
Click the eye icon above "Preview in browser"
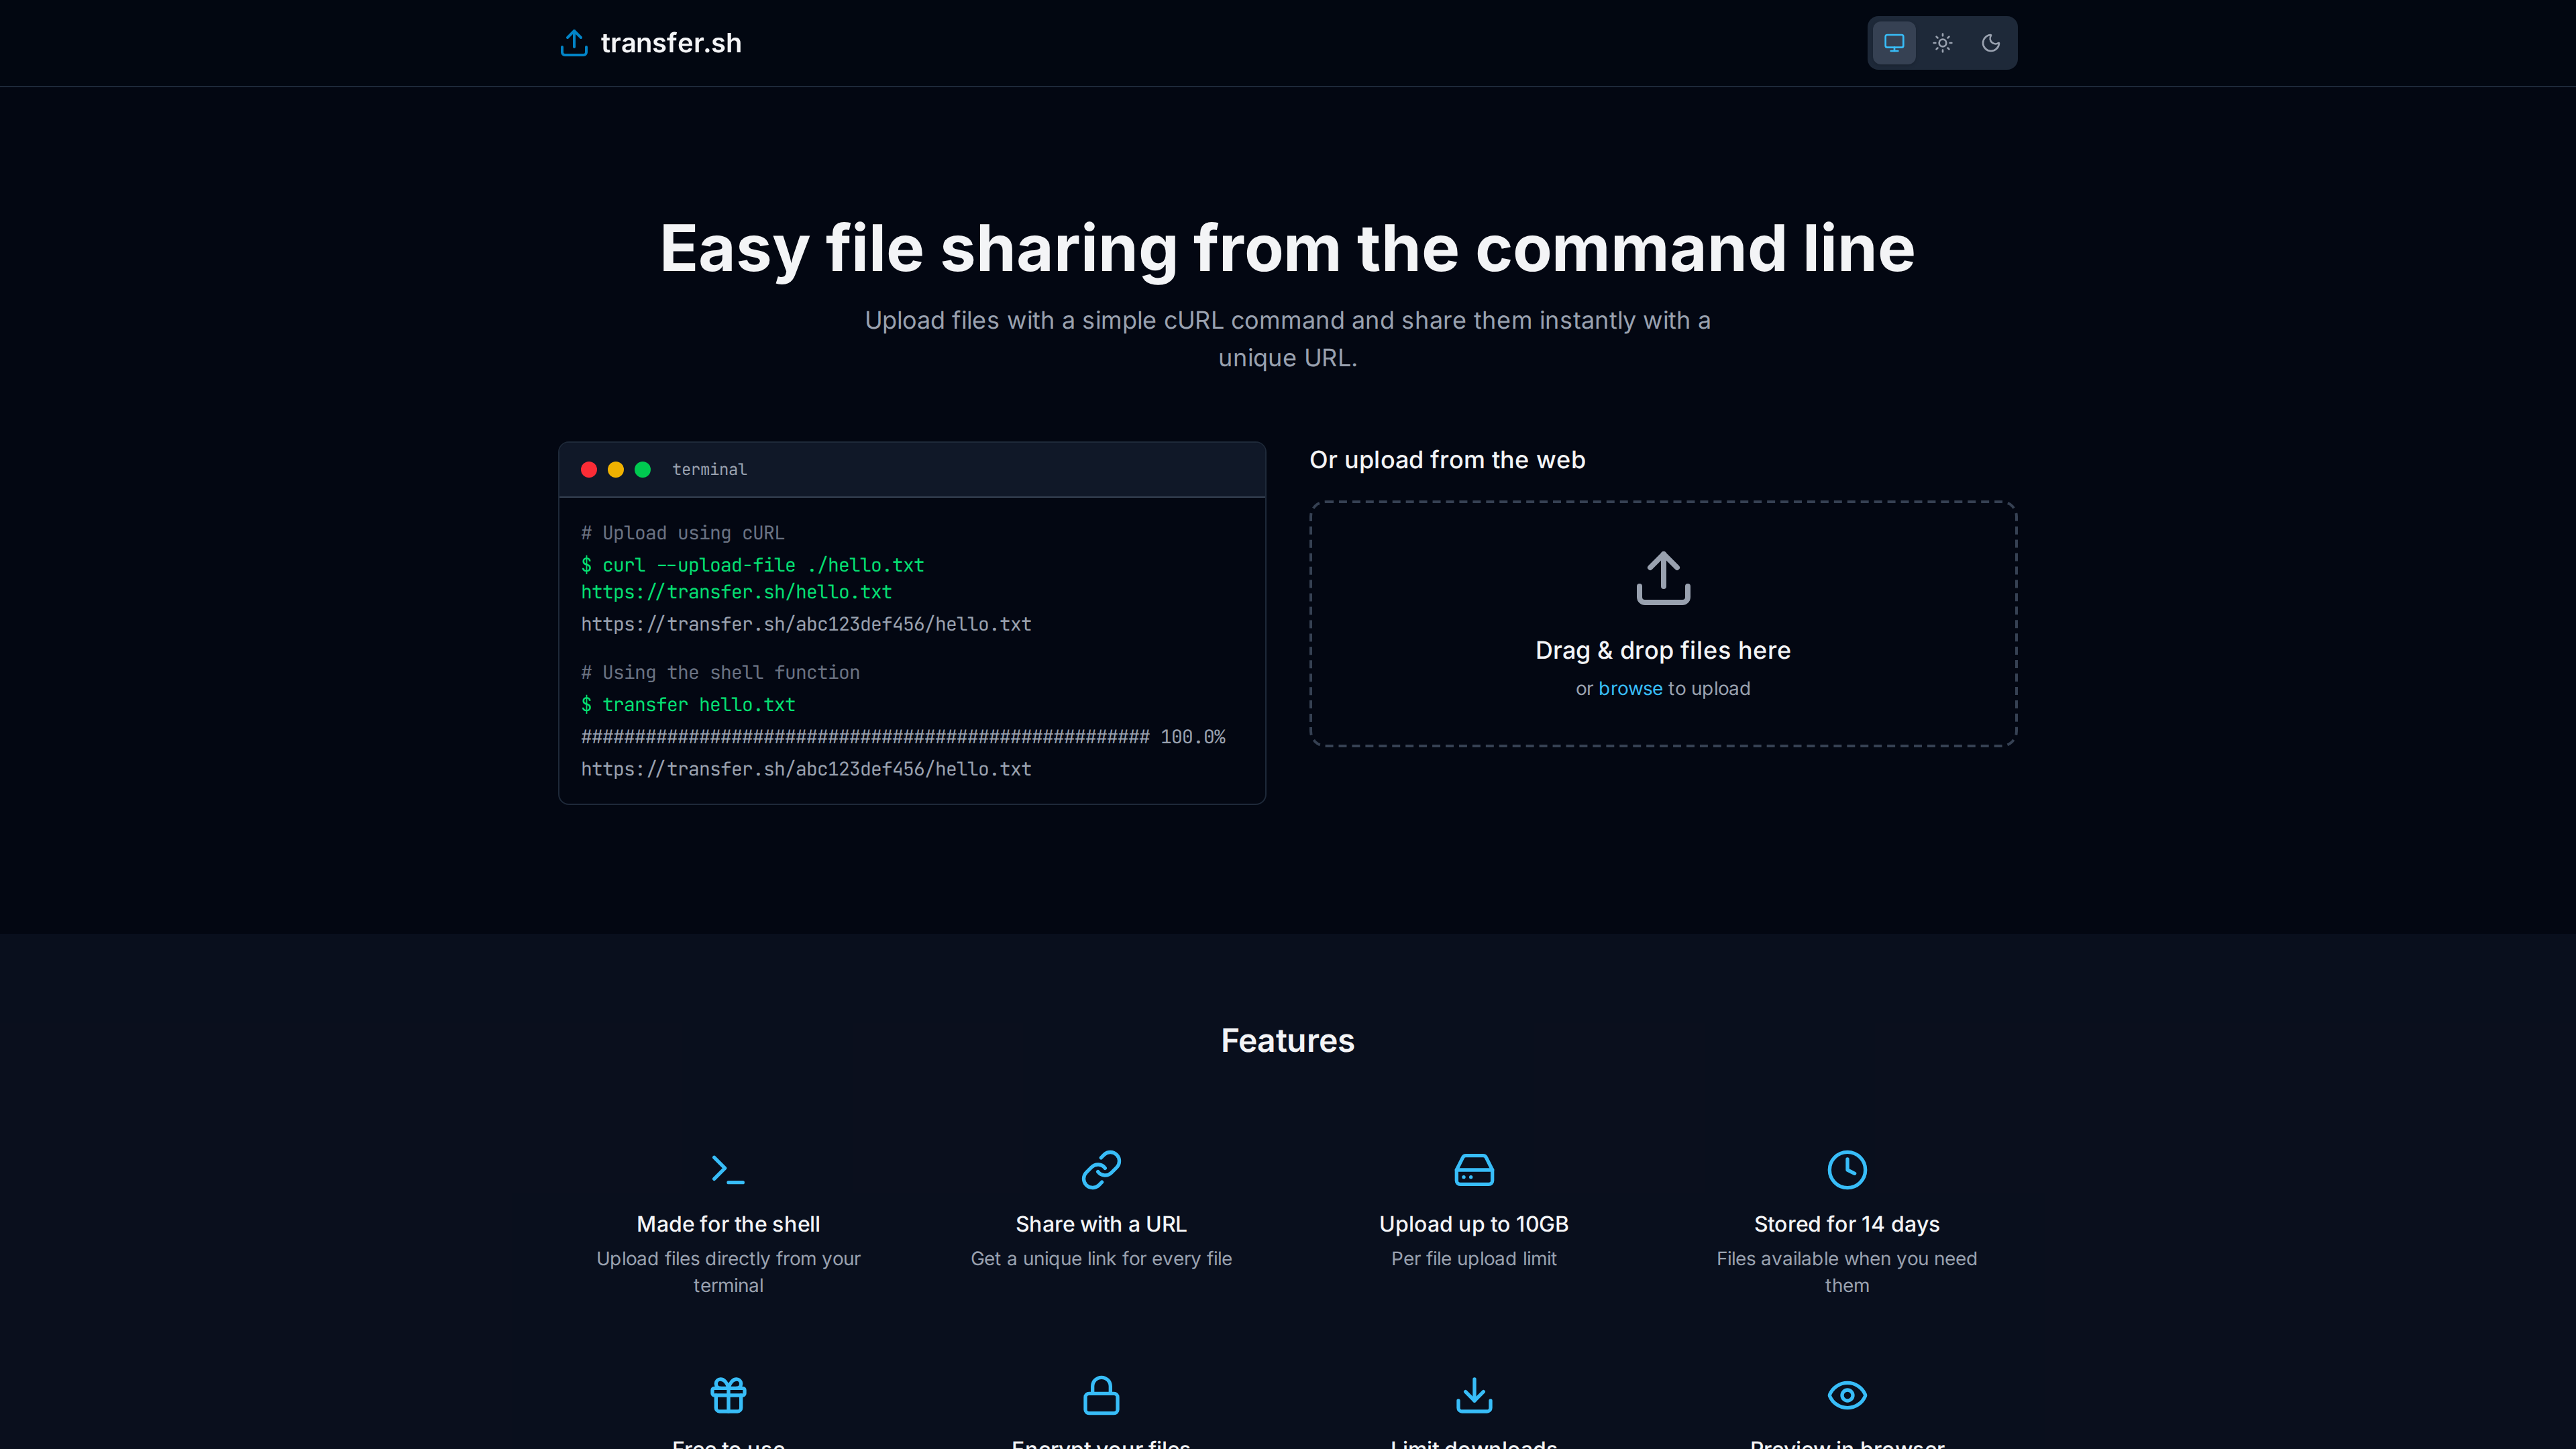[1847, 1395]
